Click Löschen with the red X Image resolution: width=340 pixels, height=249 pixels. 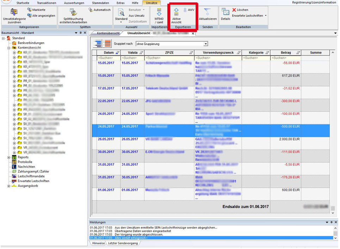[x=240, y=10]
